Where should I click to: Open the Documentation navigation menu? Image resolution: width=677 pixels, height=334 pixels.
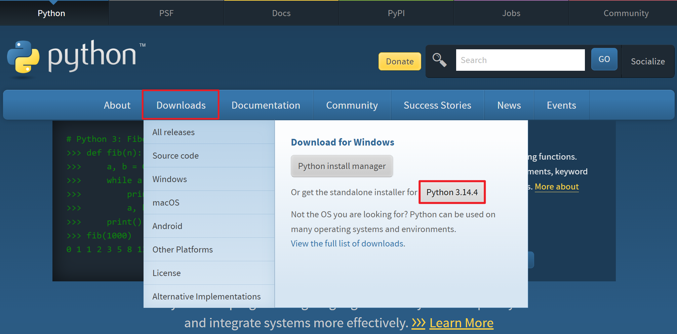coord(266,105)
